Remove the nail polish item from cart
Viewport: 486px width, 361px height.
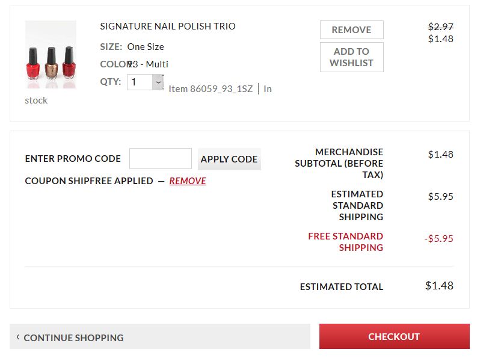click(351, 30)
